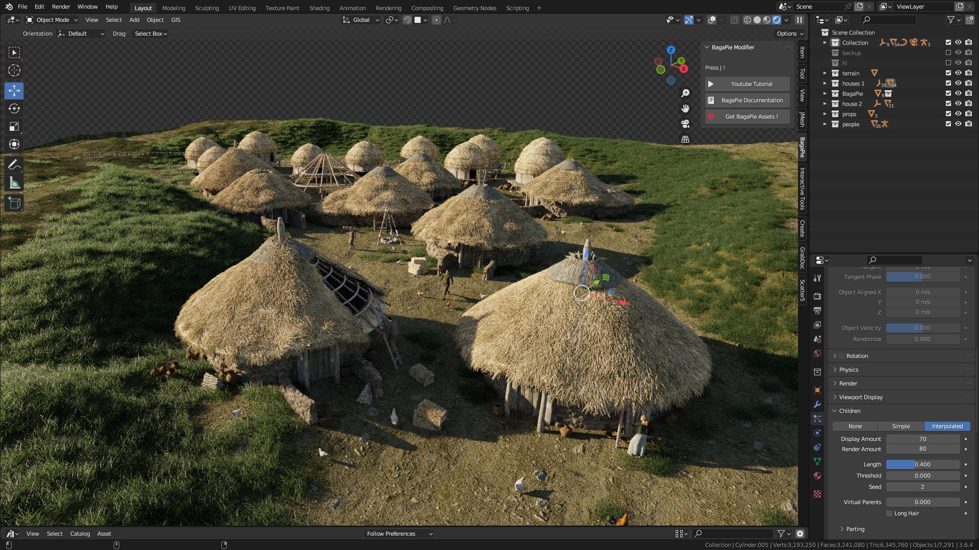Image resolution: width=979 pixels, height=550 pixels.
Task: Select the Annotate tool
Action: pyautogui.click(x=14, y=164)
